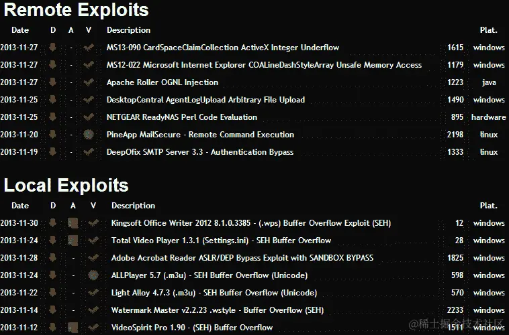Screen dimensions: 509x335
Task: Open MS12-022 COALineDashStyleArray Unsafe Memory Access
Action: pos(264,65)
